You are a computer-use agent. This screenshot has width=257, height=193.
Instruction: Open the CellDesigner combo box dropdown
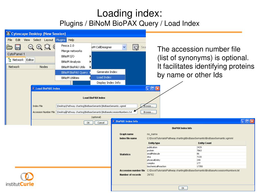point(124,47)
